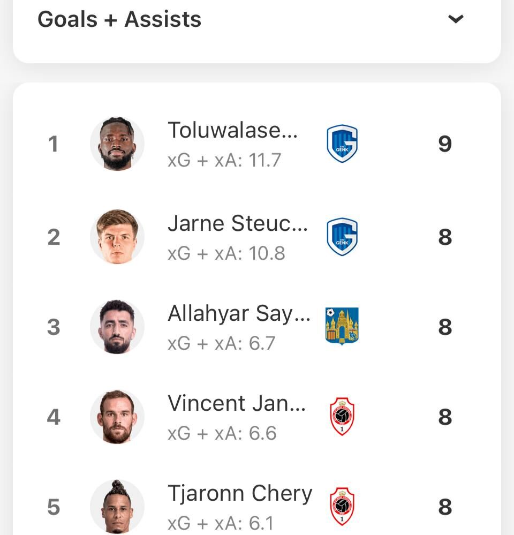
Task: Open Tjaronn Chery's player photo
Action: point(117,506)
